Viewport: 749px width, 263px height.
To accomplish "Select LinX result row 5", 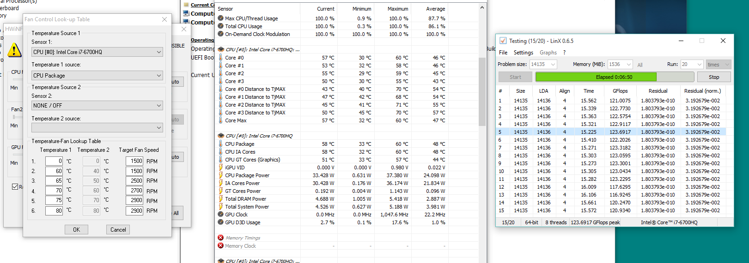I will point(612,132).
